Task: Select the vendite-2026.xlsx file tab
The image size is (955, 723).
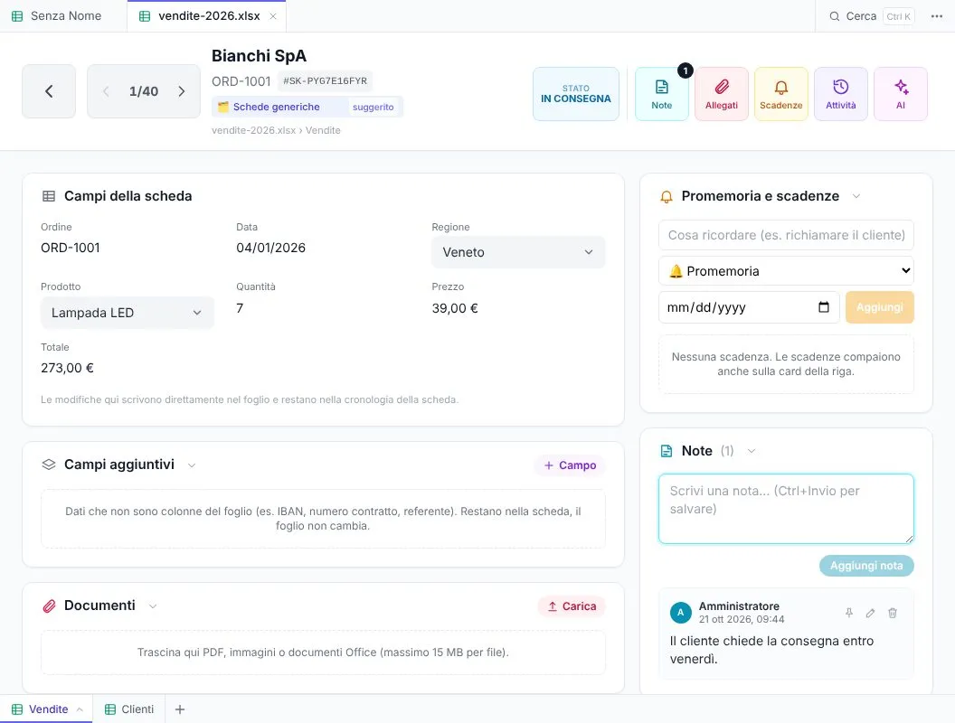Action: click(206, 16)
